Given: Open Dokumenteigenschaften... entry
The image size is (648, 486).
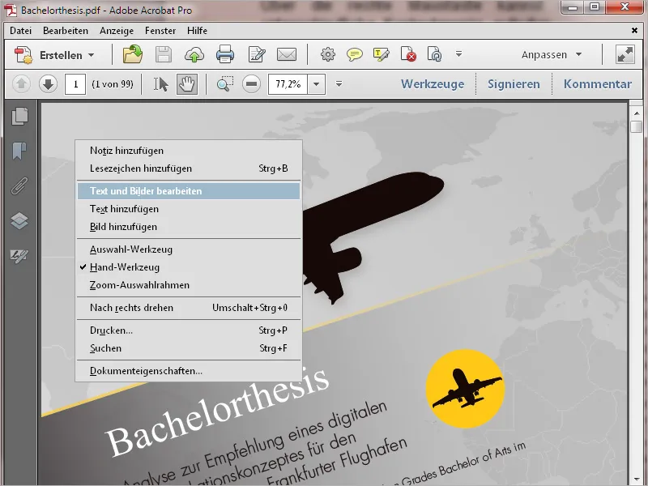Looking at the screenshot, I should point(189,371).
